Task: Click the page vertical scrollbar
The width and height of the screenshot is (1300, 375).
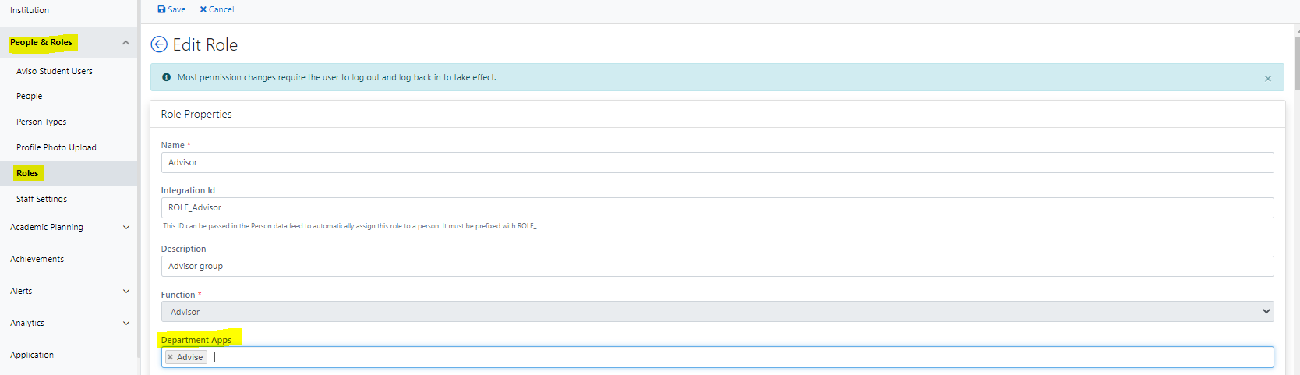Action: pyautogui.click(x=1297, y=62)
